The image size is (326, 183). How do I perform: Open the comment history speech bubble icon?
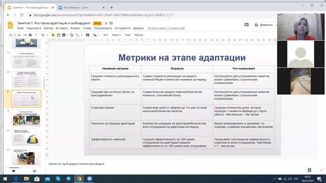[x=247, y=25]
